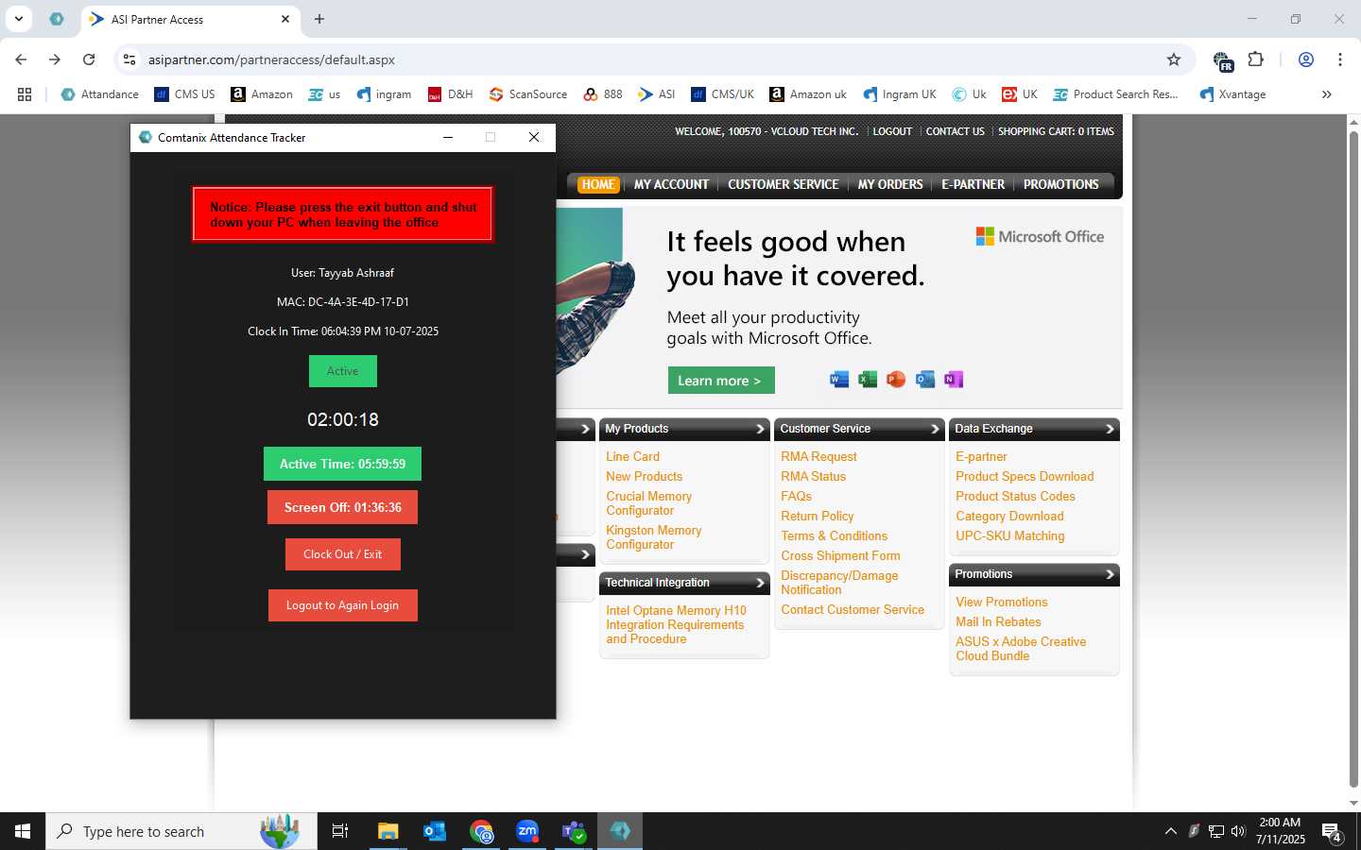Viewport: 1361px width, 850px height.
Task: Click the Word icon in Office banner
Action: point(838,380)
